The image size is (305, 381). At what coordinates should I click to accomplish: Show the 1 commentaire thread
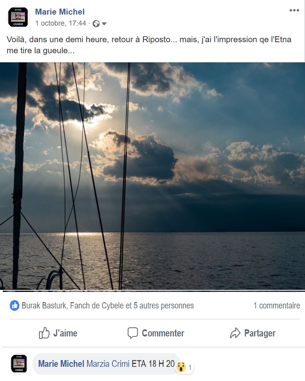tap(277, 305)
